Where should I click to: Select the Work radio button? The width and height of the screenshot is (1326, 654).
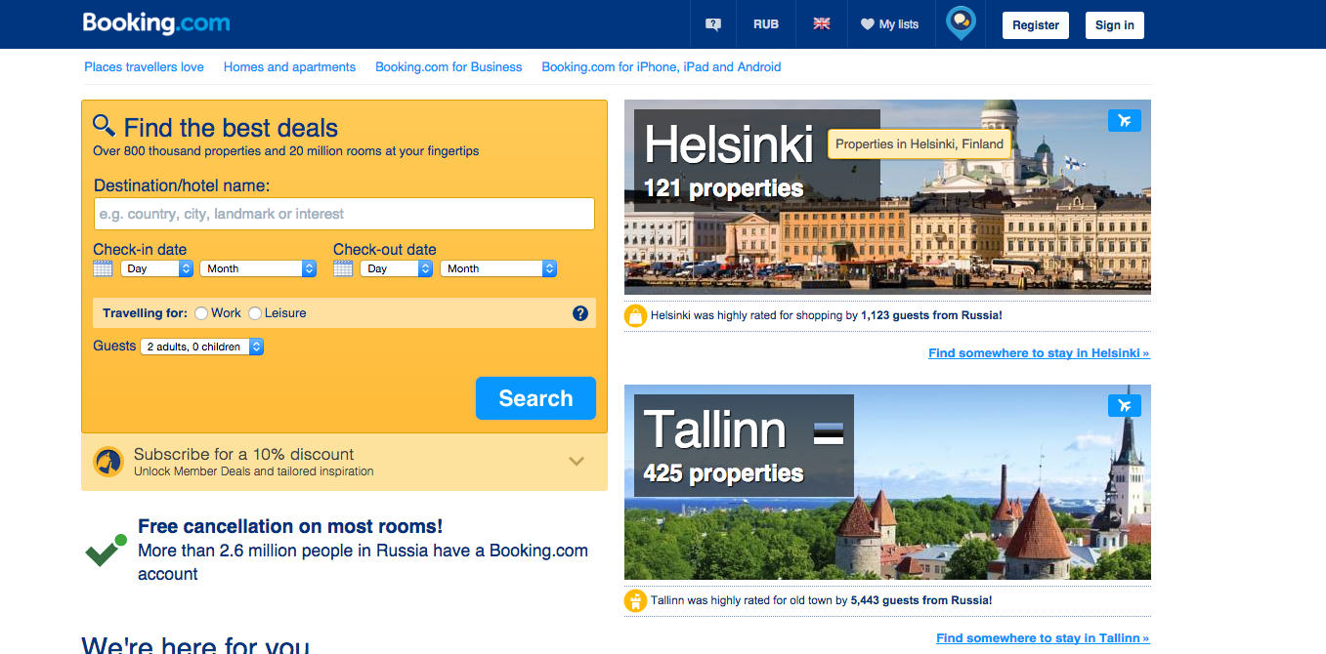coord(201,313)
